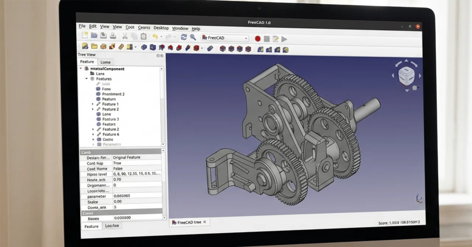Open the File menu
The width and height of the screenshot is (472, 247).
[82, 26]
